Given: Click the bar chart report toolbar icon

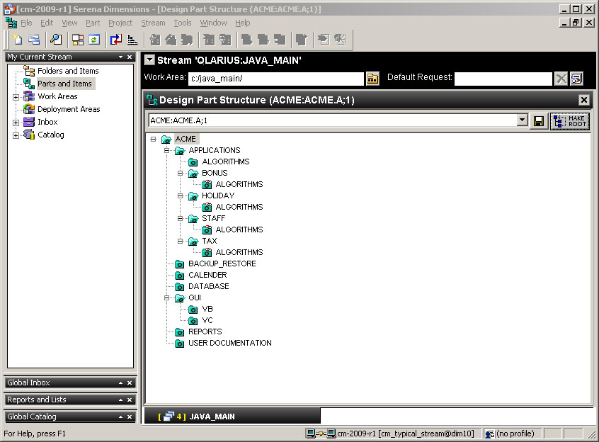Looking at the screenshot, I should [x=132, y=40].
